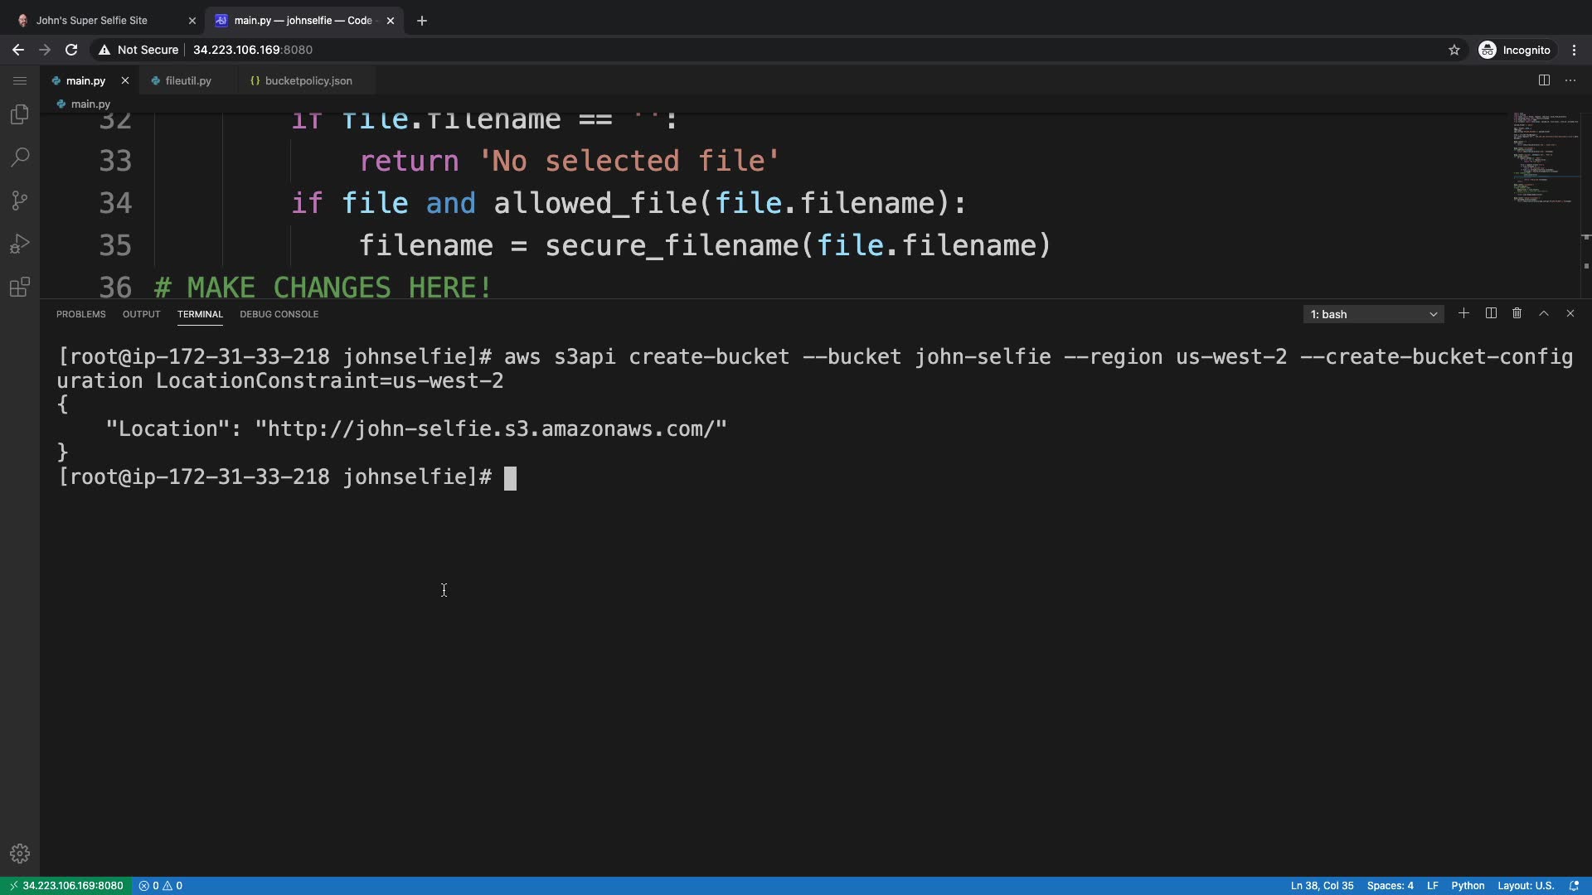This screenshot has width=1592, height=895.
Task: Click the Manage gear icon
Action: [20, 854]
